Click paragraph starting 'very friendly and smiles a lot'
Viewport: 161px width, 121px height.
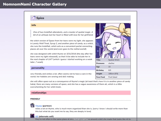(61, 75)
